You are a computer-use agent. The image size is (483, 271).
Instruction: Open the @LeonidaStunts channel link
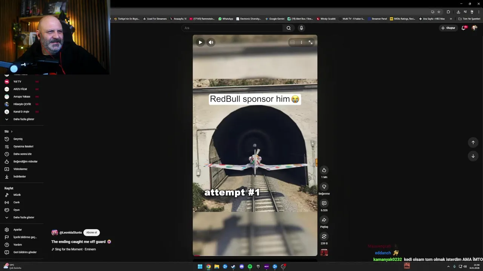[x=71, y=233]
